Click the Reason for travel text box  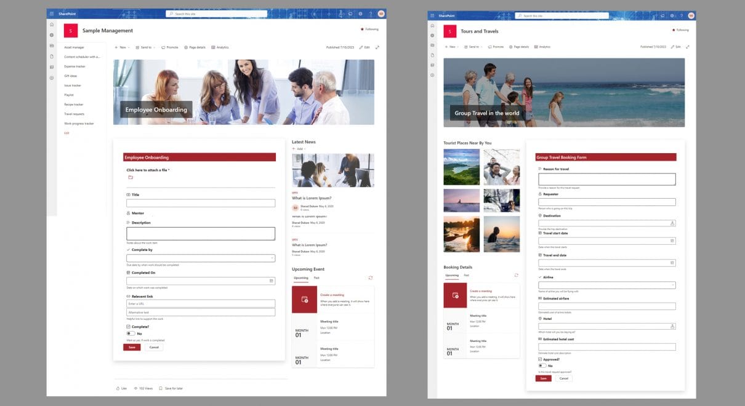click(606, 179)
